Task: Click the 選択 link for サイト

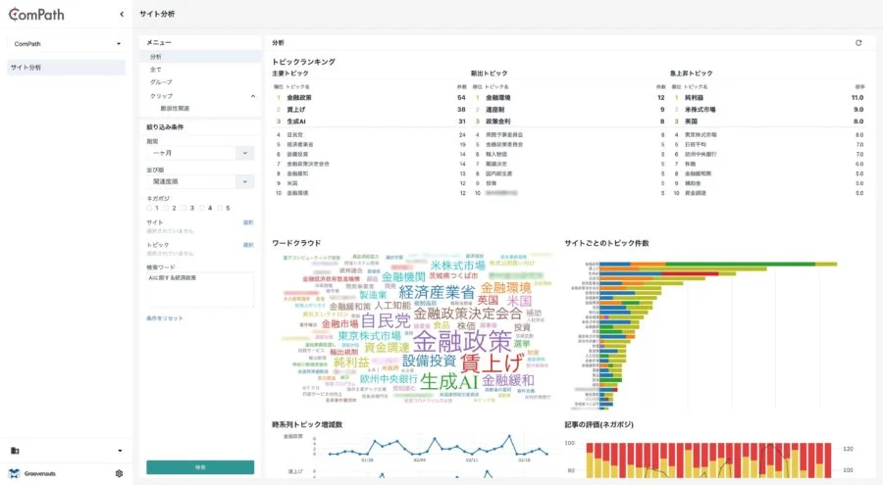Action: click(x=248, y=222)
